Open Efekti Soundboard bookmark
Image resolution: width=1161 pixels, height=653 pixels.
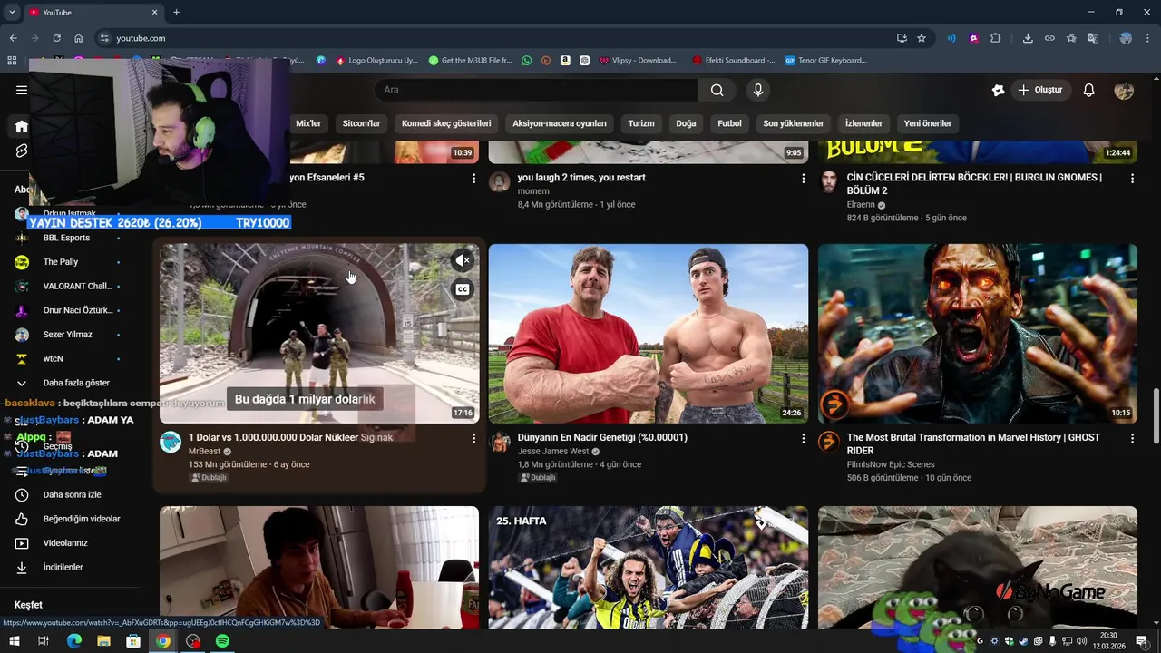(733, 60)
